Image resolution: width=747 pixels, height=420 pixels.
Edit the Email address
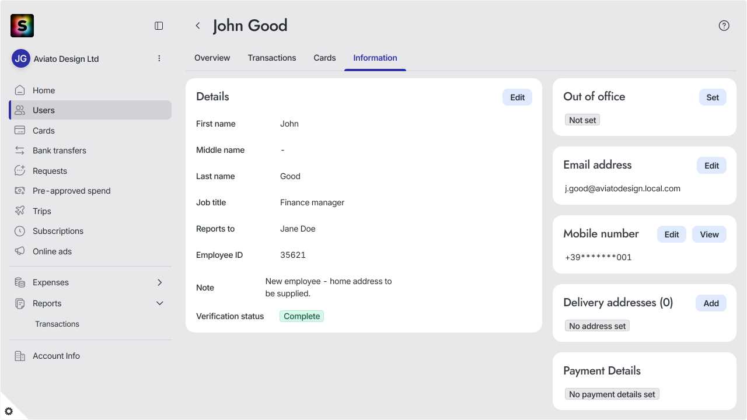click(x=711, y=166)
